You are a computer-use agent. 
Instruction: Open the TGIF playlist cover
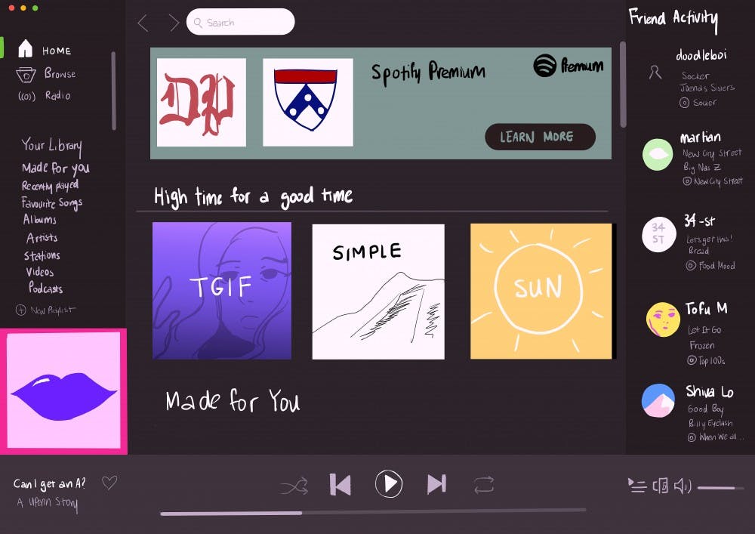[222, 289]
